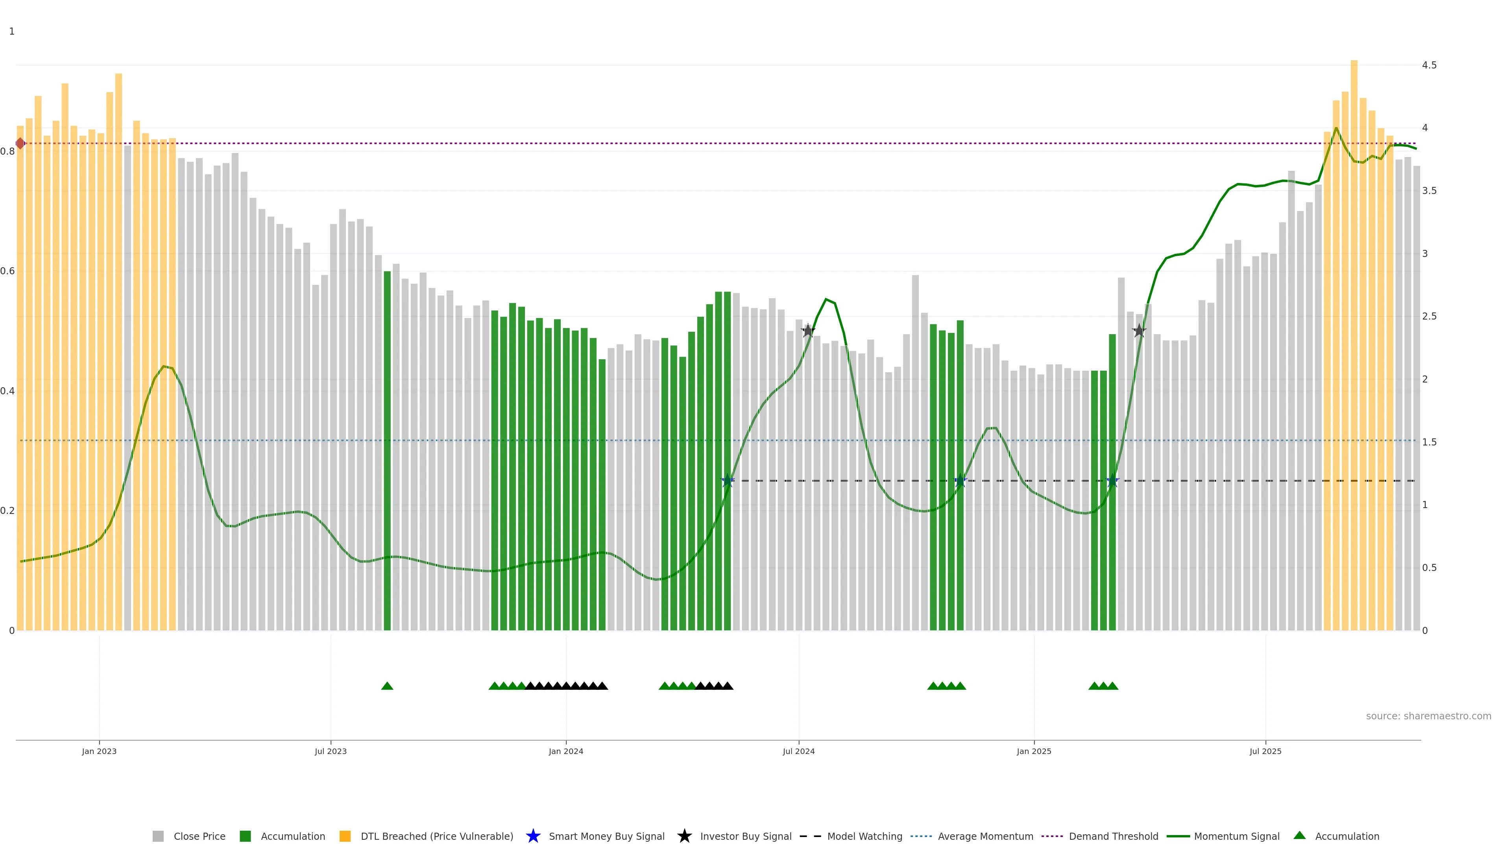
Task: Click the Momentum Signal green line legend icon
Action: (x=1178, y=836)
